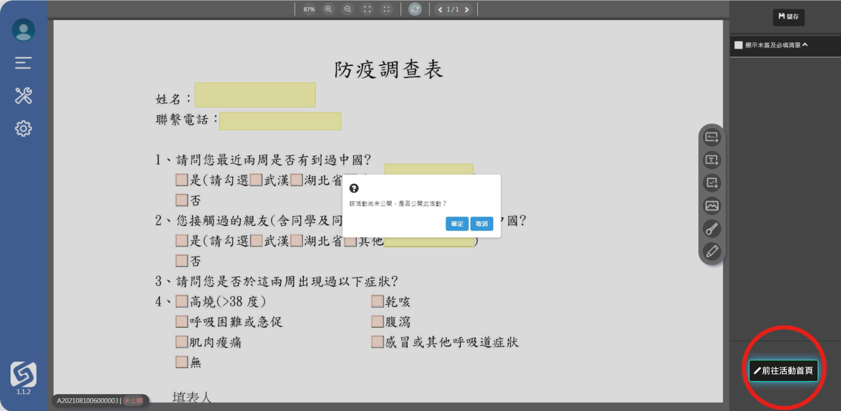Click the 姓名 input field
The image size is (841, 411).
pyautogui.click(x=255, y=95)
